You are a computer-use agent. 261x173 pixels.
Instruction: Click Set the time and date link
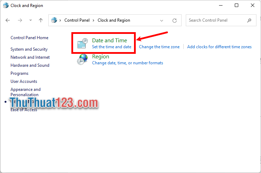coord(112,47)
